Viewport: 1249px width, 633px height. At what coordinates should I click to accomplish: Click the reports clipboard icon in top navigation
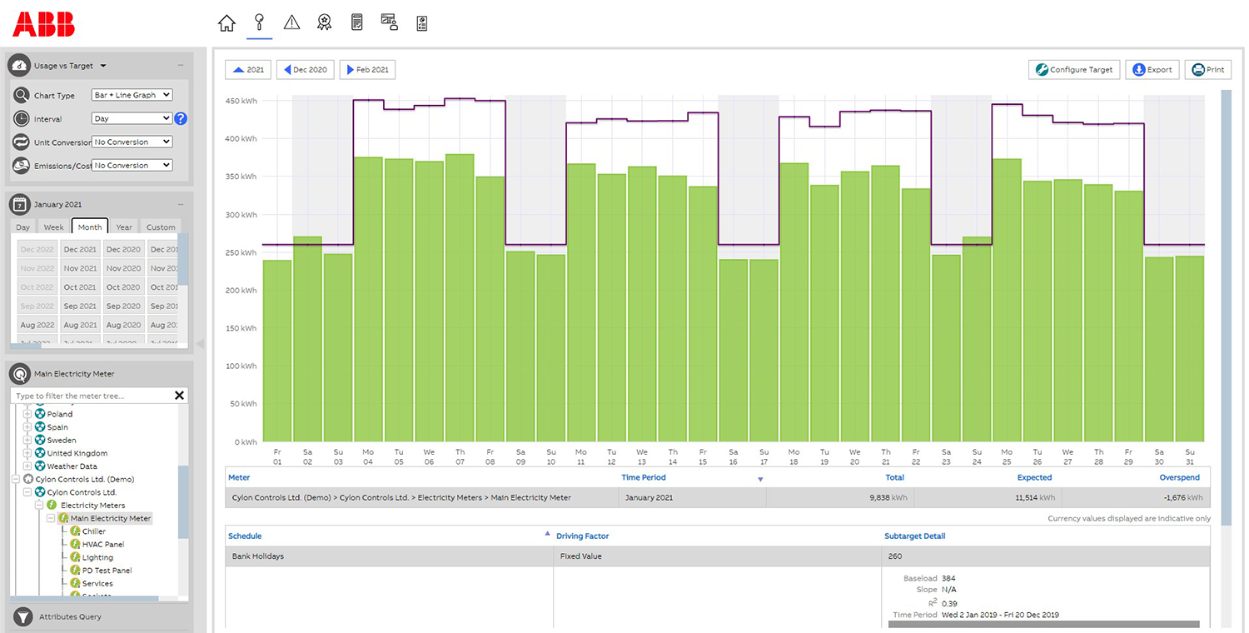click(356, 22)
